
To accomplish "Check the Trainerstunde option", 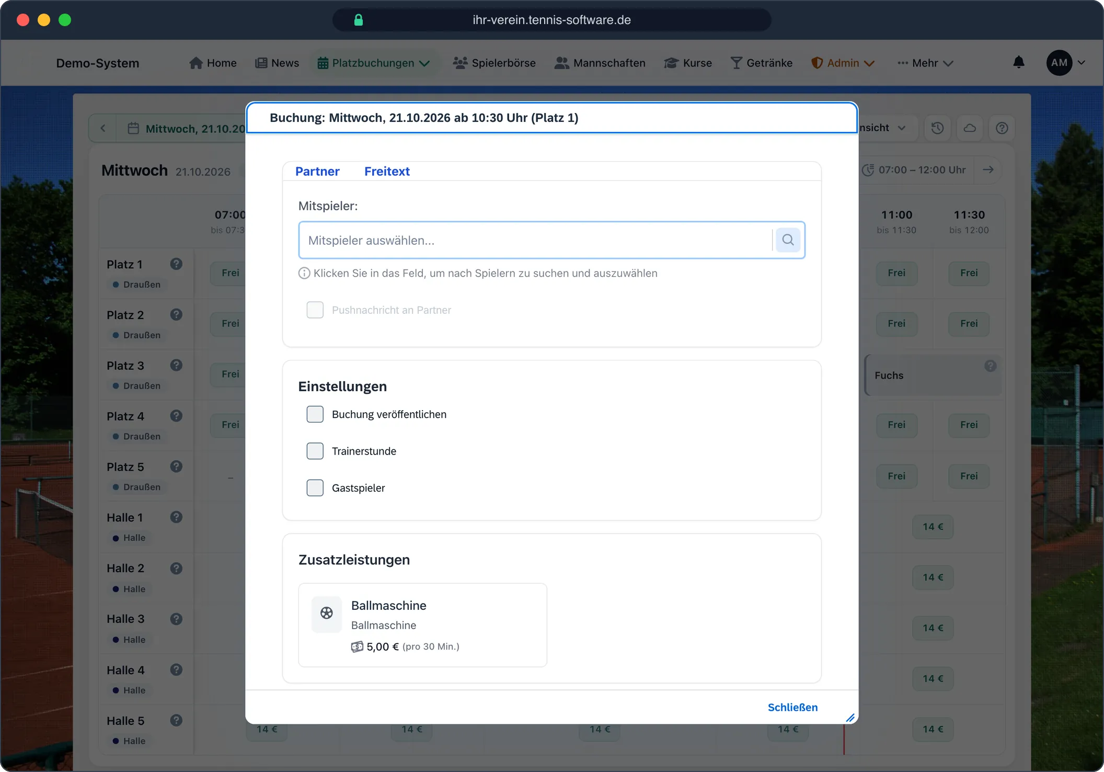I will (x=315, y=451).
